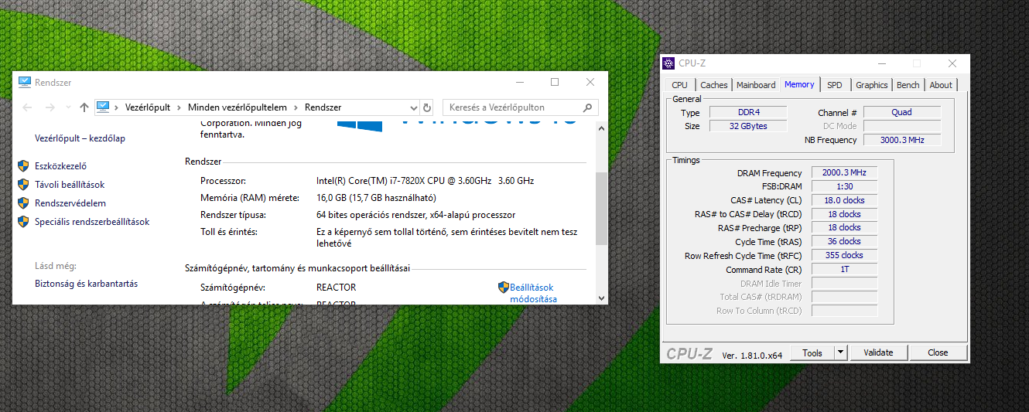Open Rendszervédelem link
This screenshot has width=1029, height=412.
(70, 203)
